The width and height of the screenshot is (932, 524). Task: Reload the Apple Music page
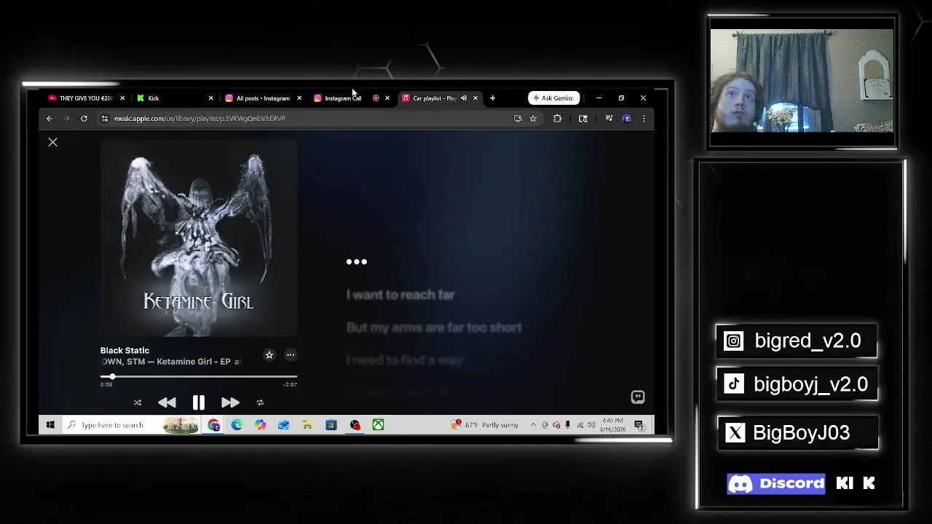[84, 119]
